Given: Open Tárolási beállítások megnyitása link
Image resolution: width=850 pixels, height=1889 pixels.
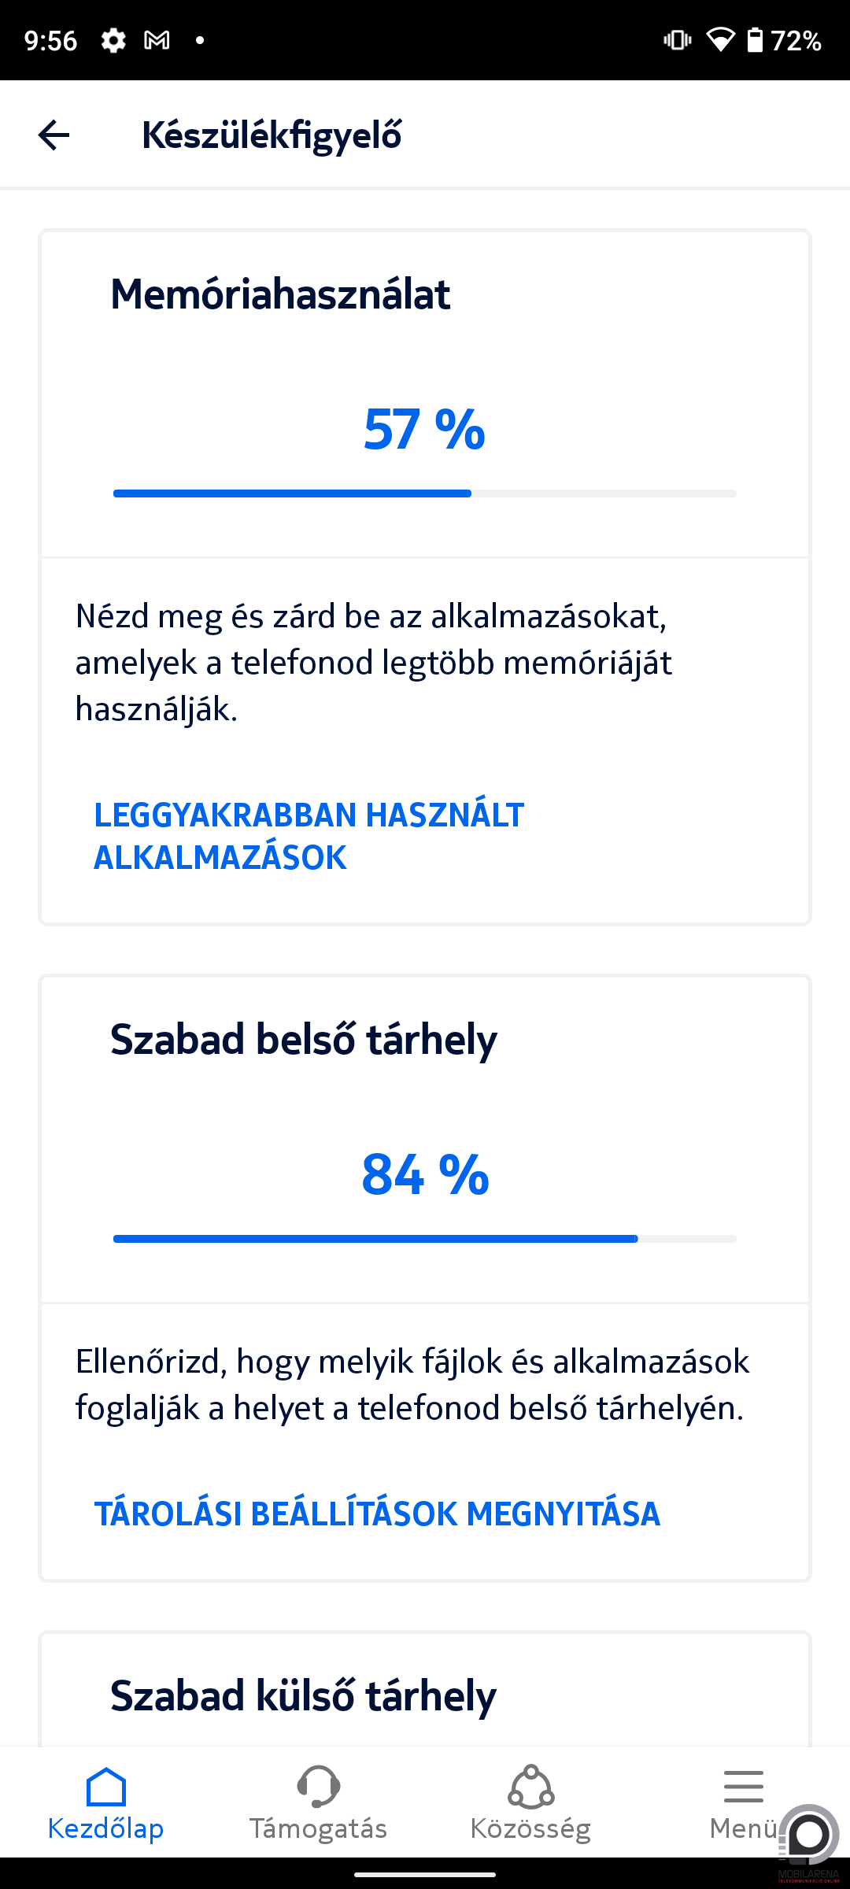Looking at the screenshot, I should [x=377, y=1514].
